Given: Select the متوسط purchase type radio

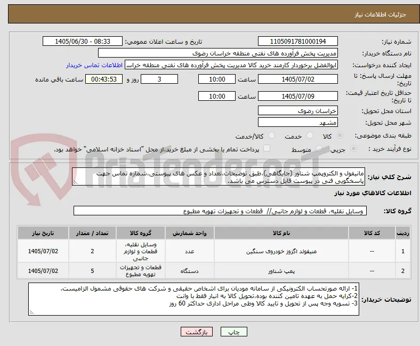Looking at the screenshot, I should (x=319, y=149).
